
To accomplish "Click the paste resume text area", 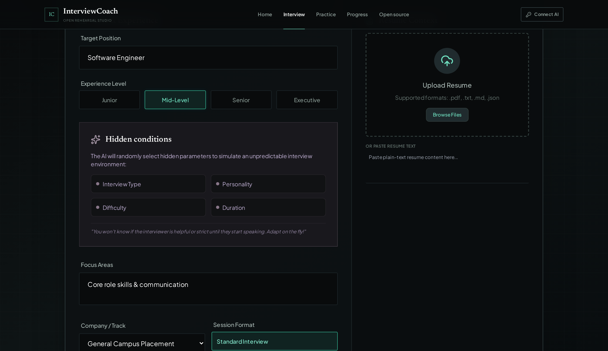I will (x=447, y=167).
